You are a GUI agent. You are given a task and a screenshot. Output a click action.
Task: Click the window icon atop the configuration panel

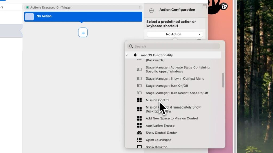click(205, 6)
